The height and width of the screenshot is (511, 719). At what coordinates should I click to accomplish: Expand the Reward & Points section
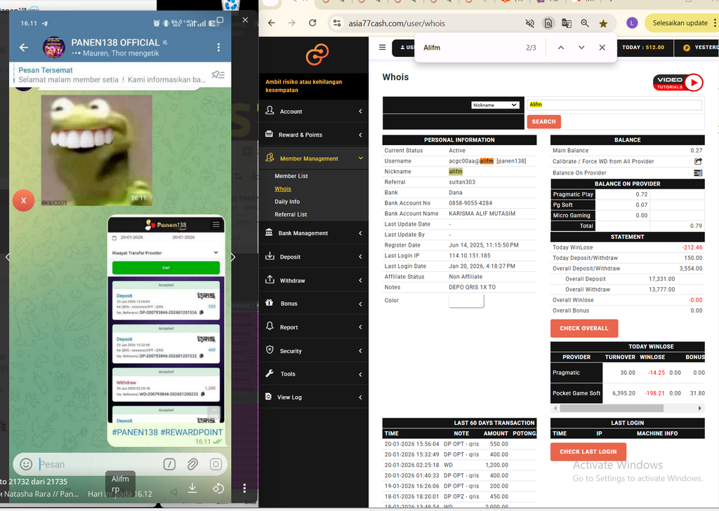pos(314,135)
